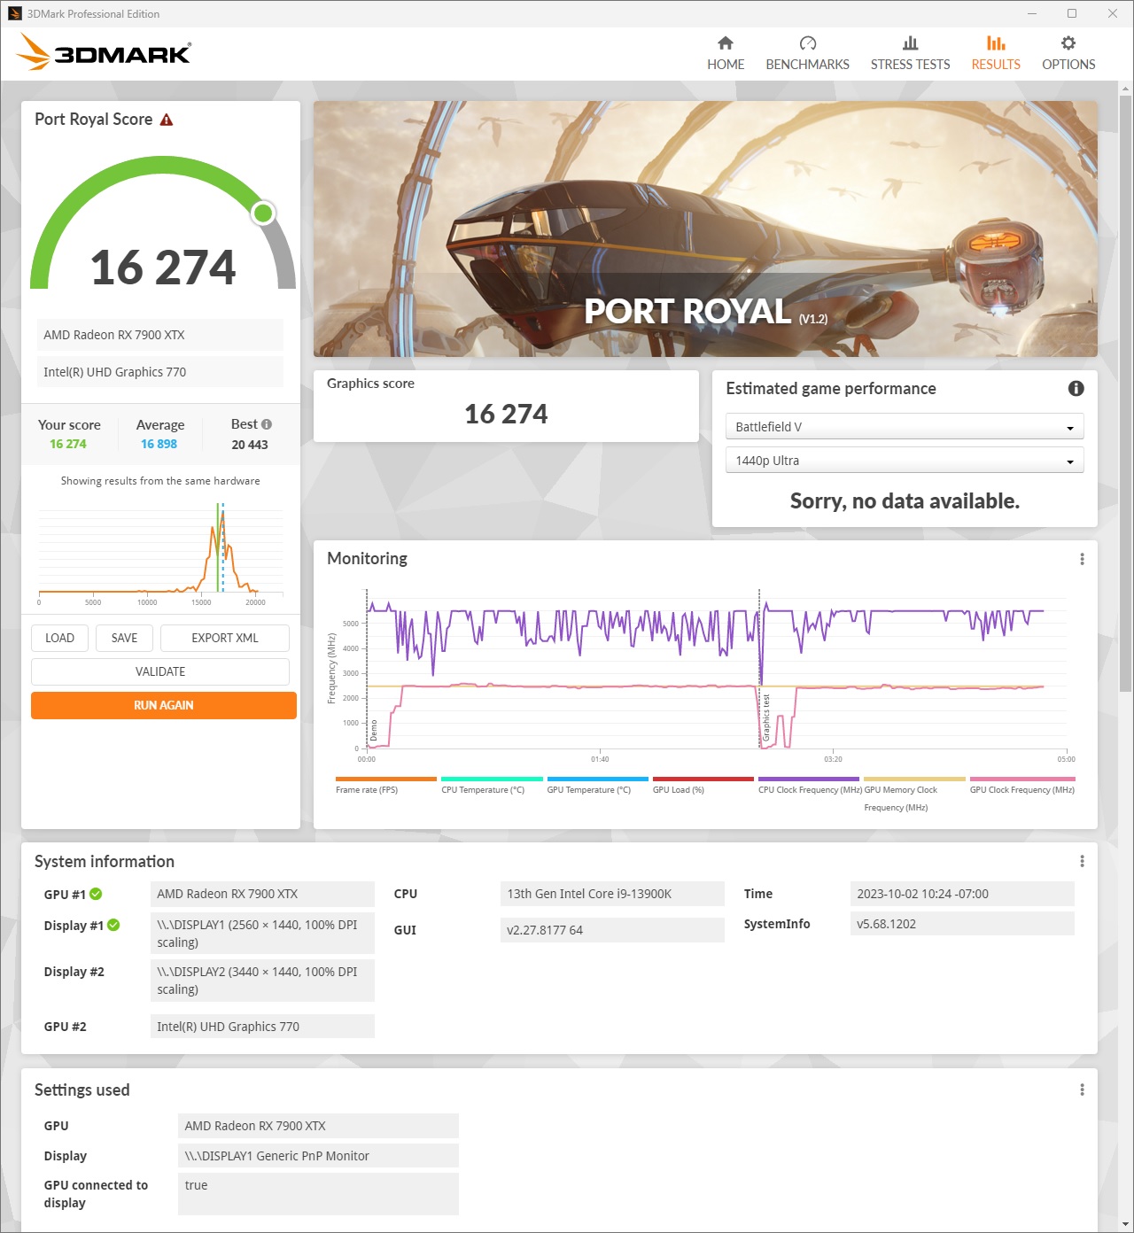The width and height of the screenshot is (1134, 1233).
Task: Click the Graphics score 16 274 value
Action: [x=506, y=414]
